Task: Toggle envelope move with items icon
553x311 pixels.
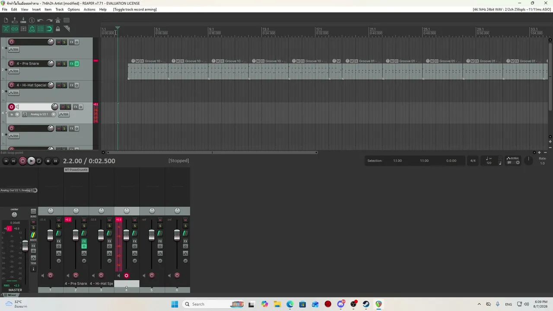Action: pyautogui.click(x=32, y=29)
